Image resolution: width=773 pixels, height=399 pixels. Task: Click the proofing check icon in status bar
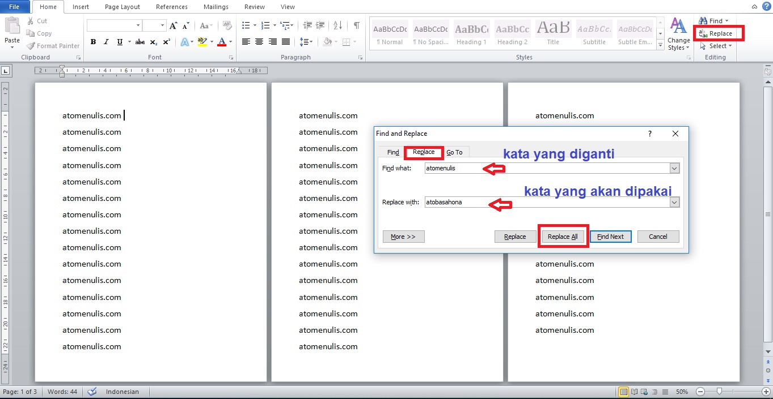pos(92,392)
